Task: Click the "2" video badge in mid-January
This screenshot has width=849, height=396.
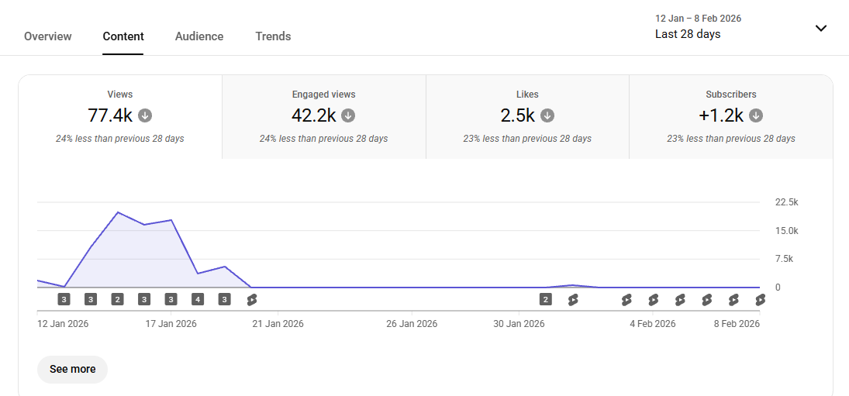Action: 117,299
